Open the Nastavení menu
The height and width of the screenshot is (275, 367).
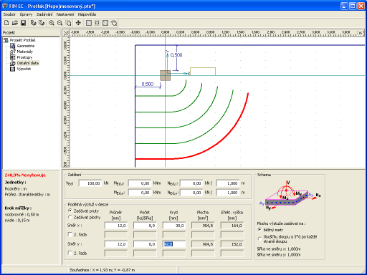pyautogui.click(x=65, y=14)
